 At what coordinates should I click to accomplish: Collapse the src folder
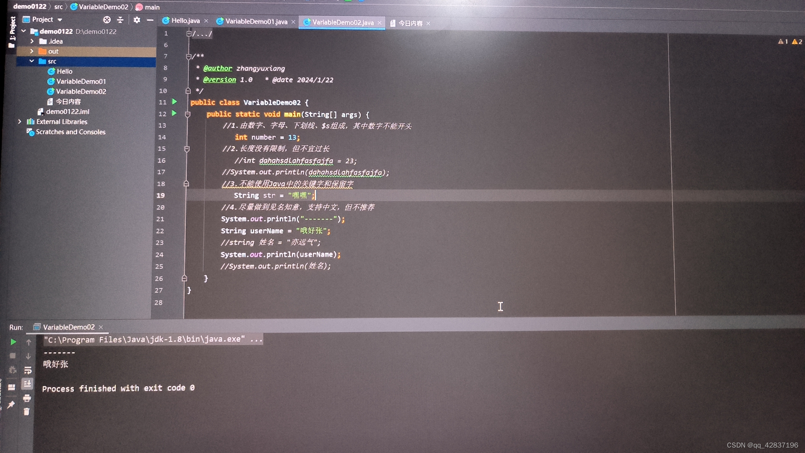coord(32,61)
